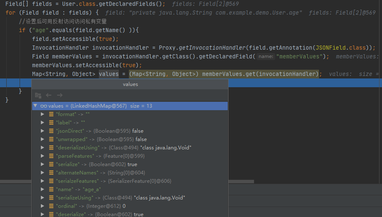Screen dimensions: 382x217
Task: Expand the "unwrapped" map entry
Action: 43,139
